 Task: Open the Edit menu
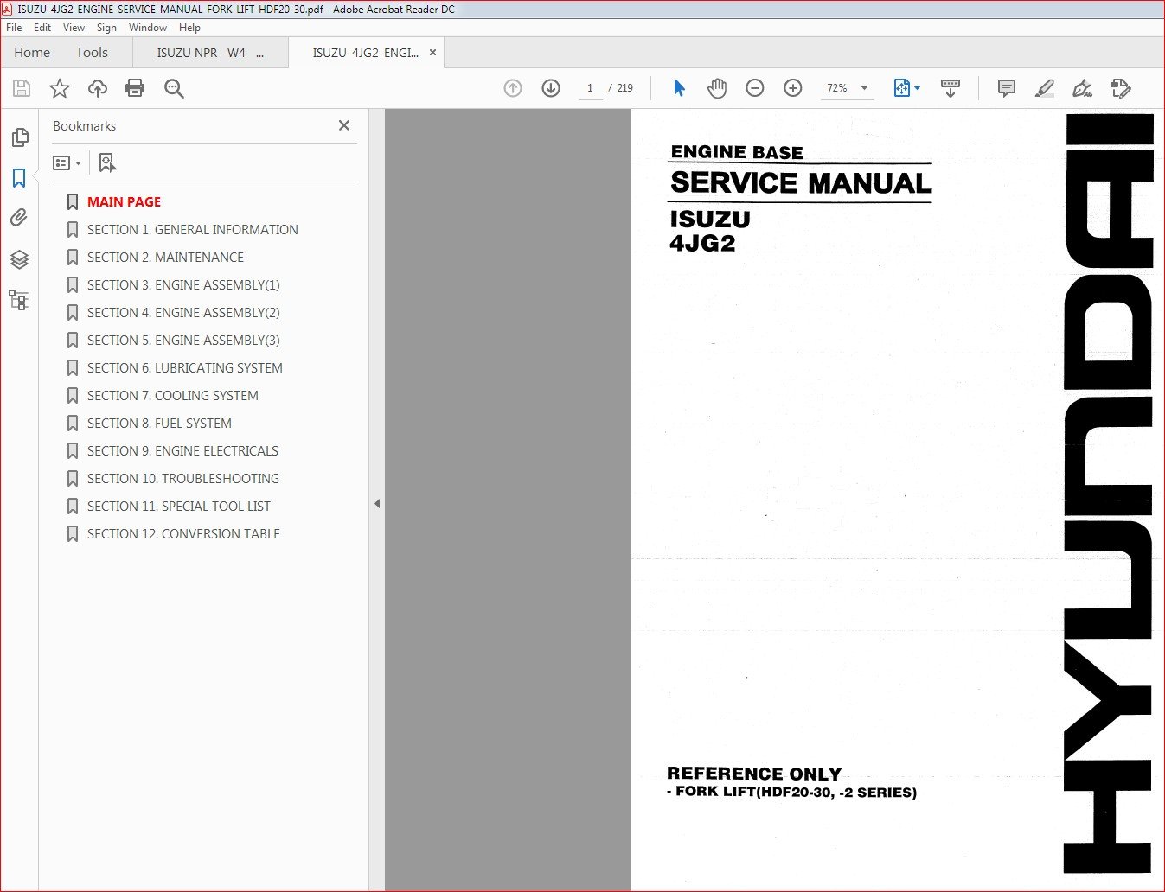[42, 28]
